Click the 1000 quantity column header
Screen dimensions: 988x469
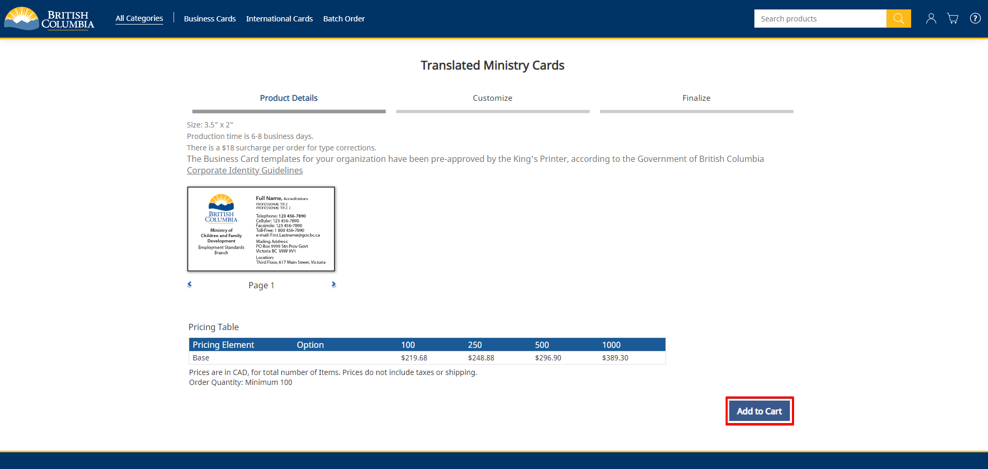[x=611, y=345]
